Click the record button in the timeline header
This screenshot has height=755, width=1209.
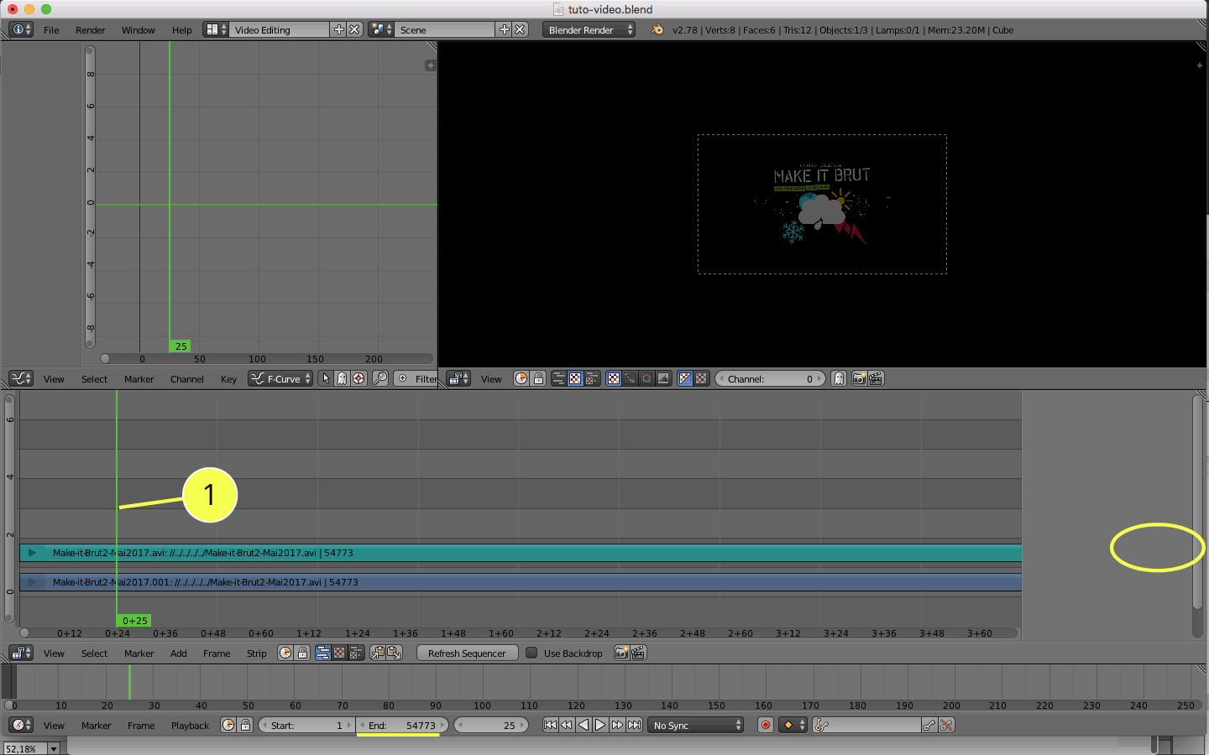[x=765, y=725]
